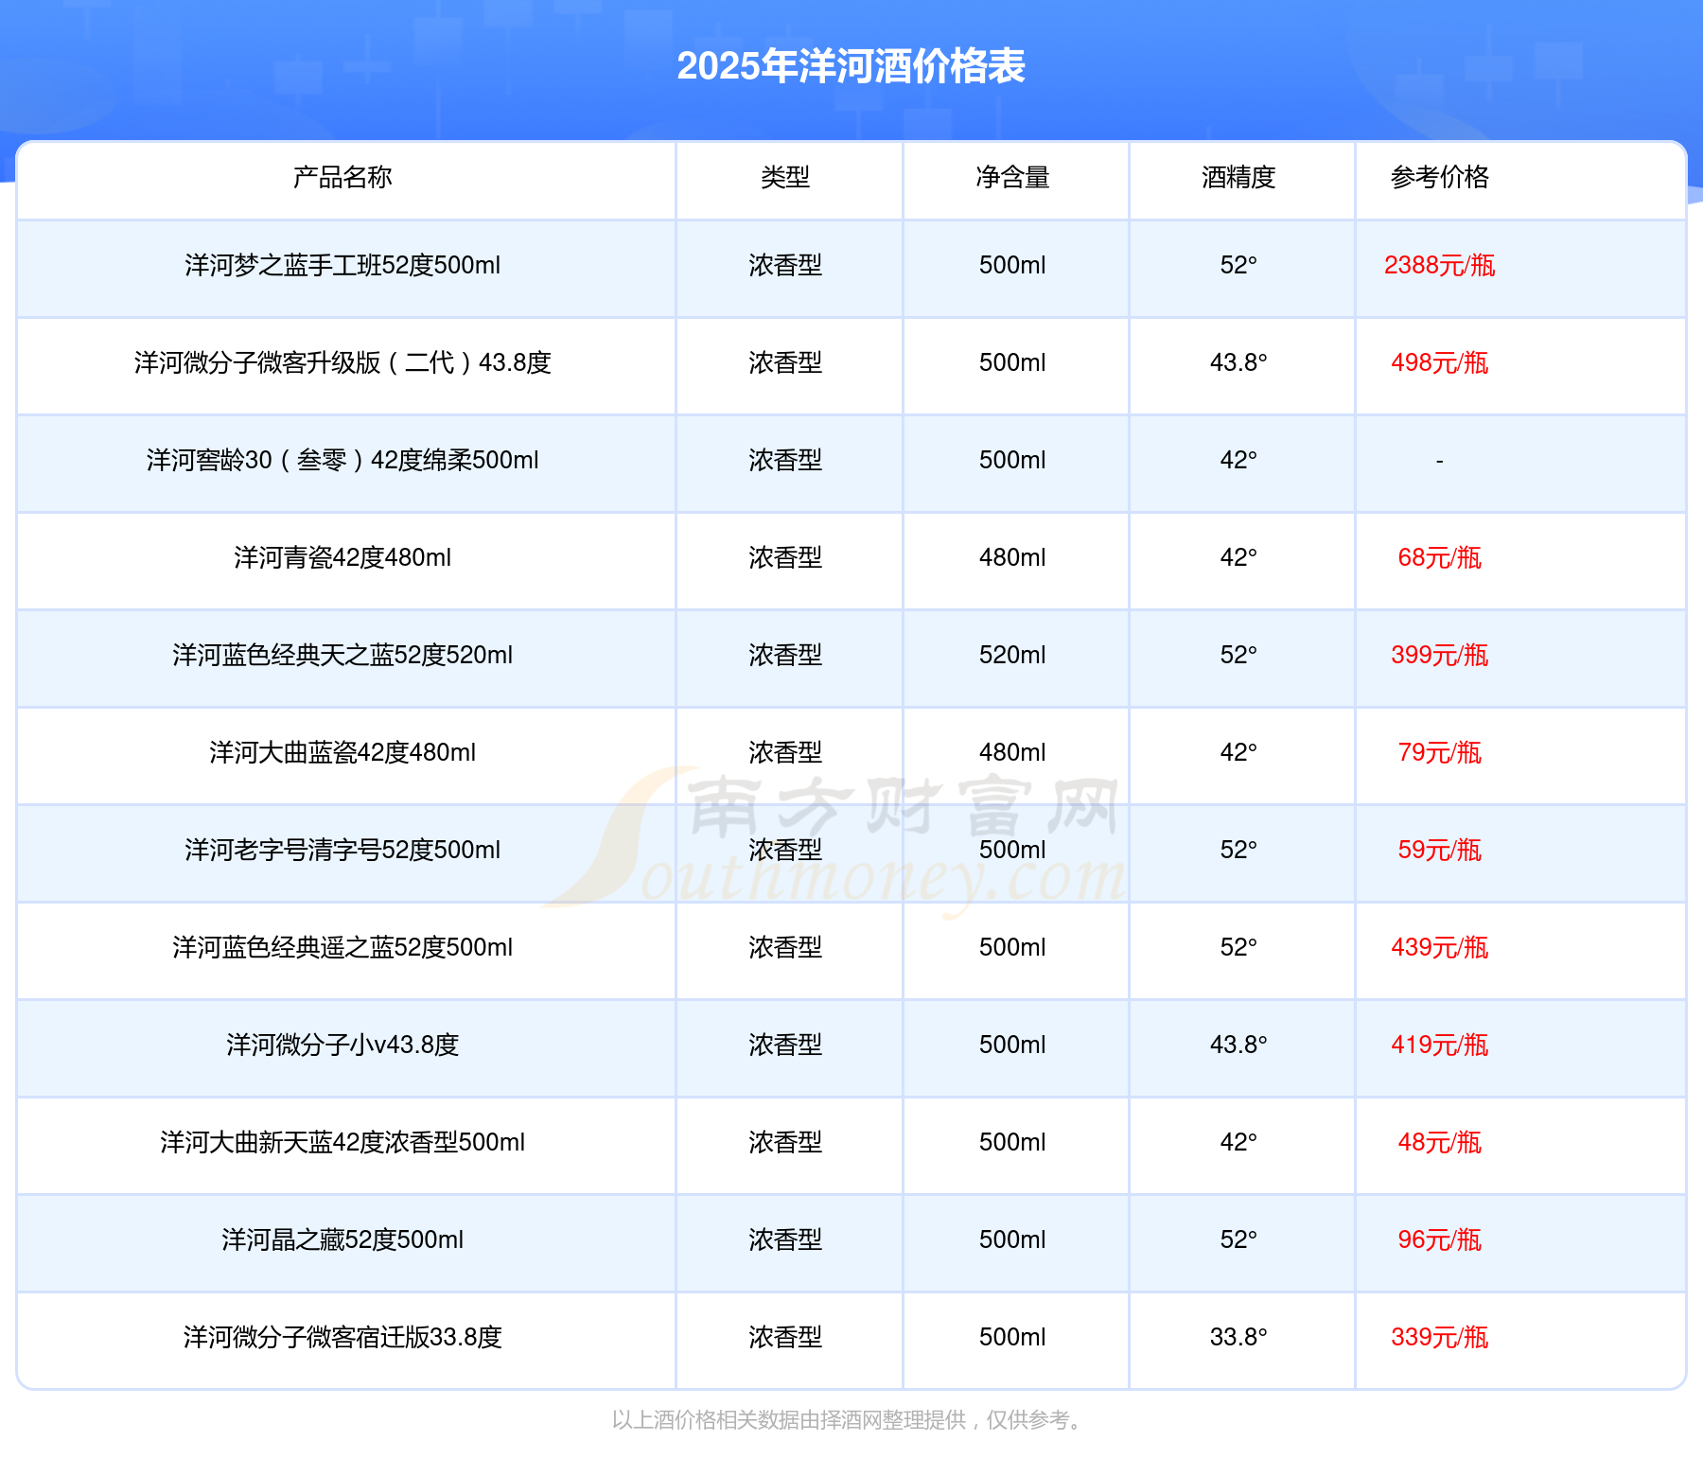
Task: Click the 68元/瓶 price
Action: tap(1440, 558)
